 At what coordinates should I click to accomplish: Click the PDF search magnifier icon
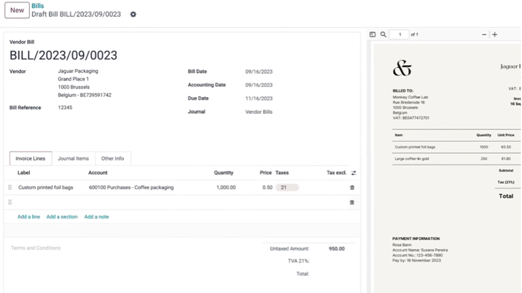383,35
